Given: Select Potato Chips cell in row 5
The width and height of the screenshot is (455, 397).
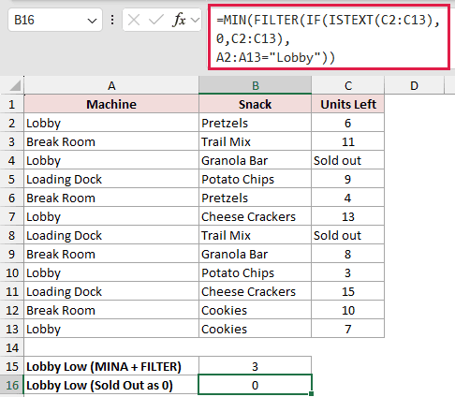Looking at the screenshot, I should point(256,179).
